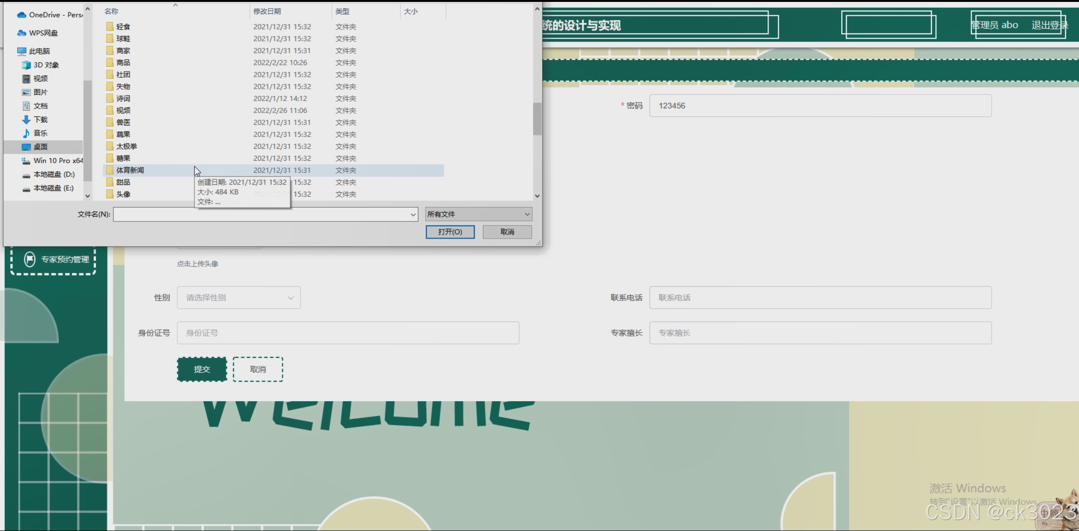Expand the 文件名 combo box arrow
This screenshot has height=531, width=1079.
413,215
